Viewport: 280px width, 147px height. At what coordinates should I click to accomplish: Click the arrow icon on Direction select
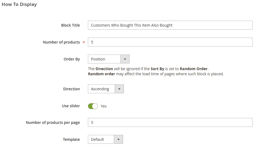[x=119, y=89]
